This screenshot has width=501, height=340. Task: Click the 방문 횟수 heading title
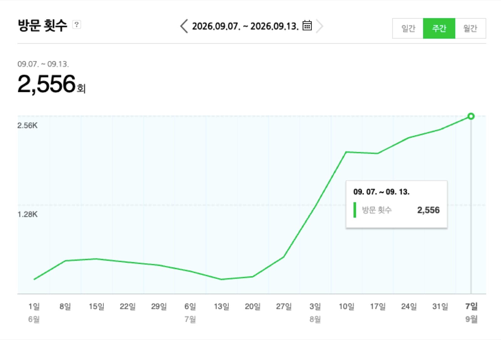tap(42, 25)
